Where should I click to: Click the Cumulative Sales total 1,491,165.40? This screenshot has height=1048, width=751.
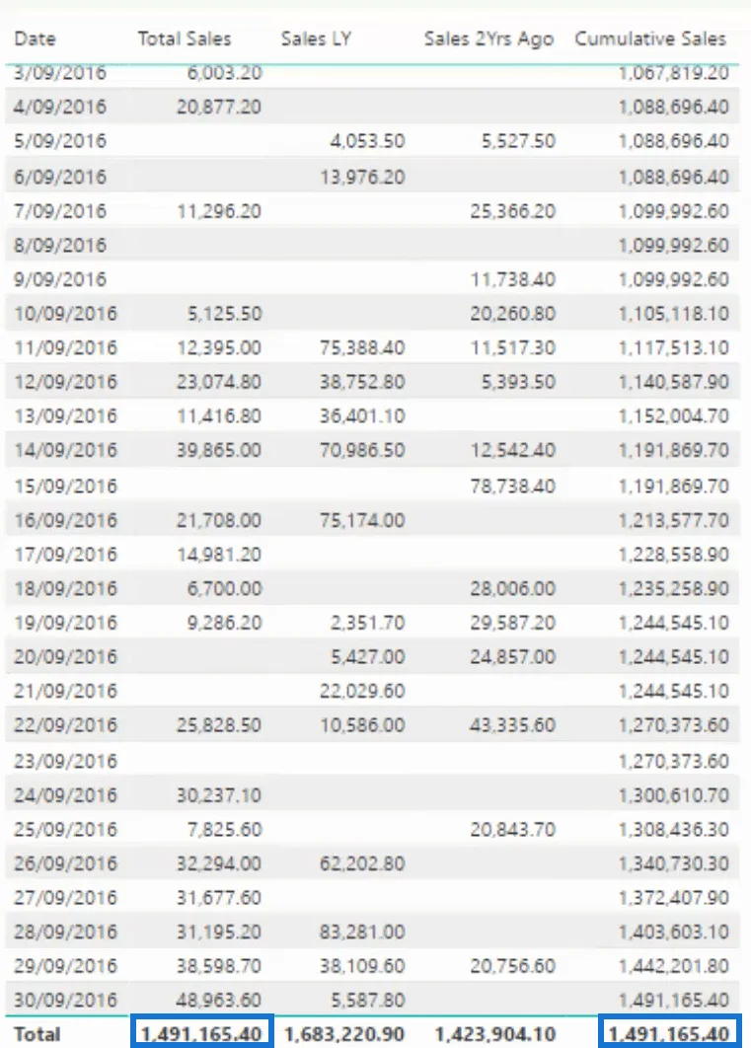coord(669,1033)
